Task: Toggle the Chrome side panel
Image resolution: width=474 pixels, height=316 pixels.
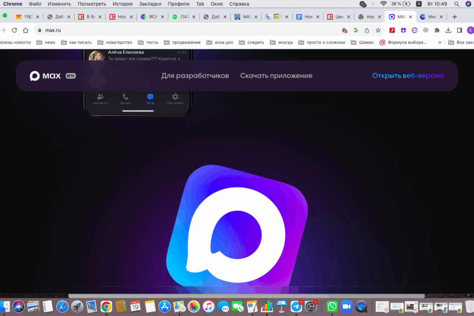Action: [x=460, y=30]
